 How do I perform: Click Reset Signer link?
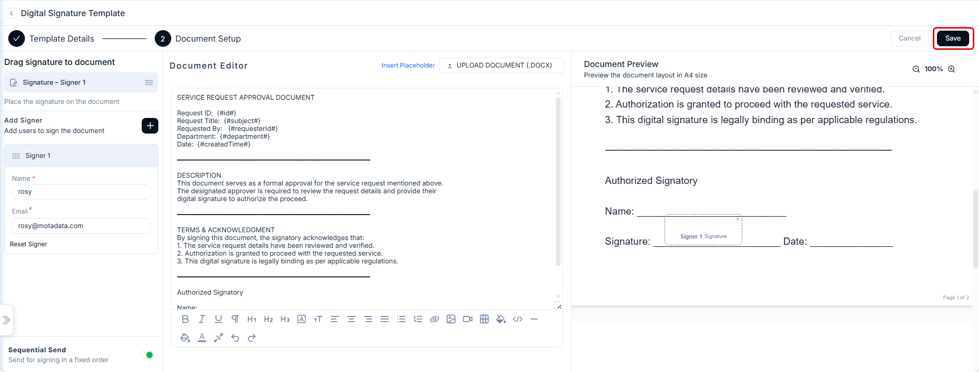tap(29, 244)
